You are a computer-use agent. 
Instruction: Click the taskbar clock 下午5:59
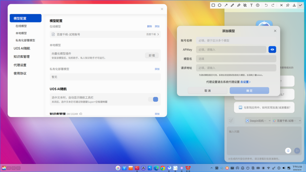[x=297, y=168]
